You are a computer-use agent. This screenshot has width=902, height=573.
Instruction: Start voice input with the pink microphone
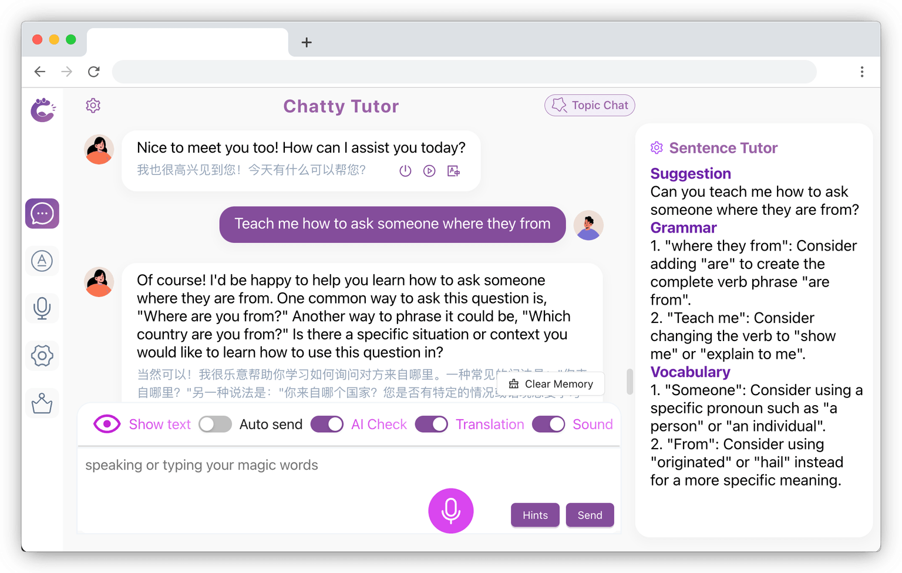click(451, 511)
